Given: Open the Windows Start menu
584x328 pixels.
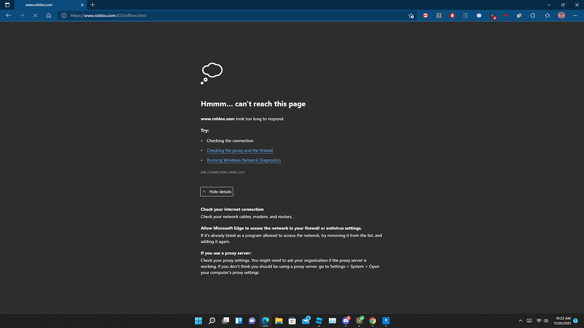Looking at the screenshot, I should click(x=199, y=321).
